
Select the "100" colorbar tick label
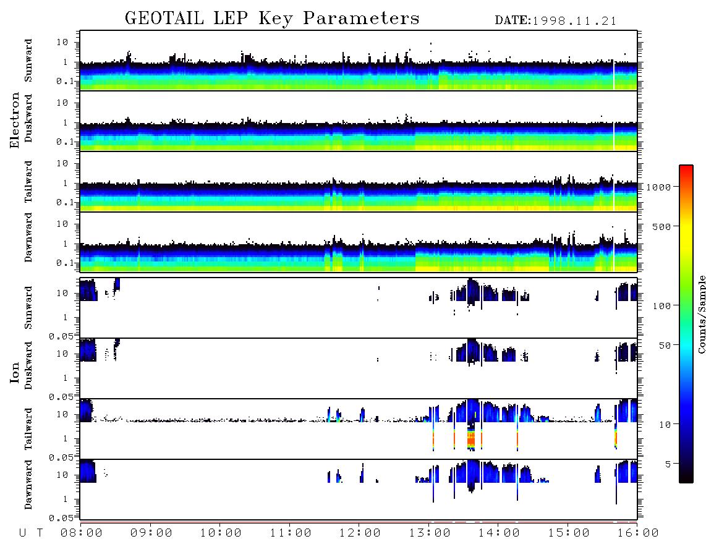(661, 306)
